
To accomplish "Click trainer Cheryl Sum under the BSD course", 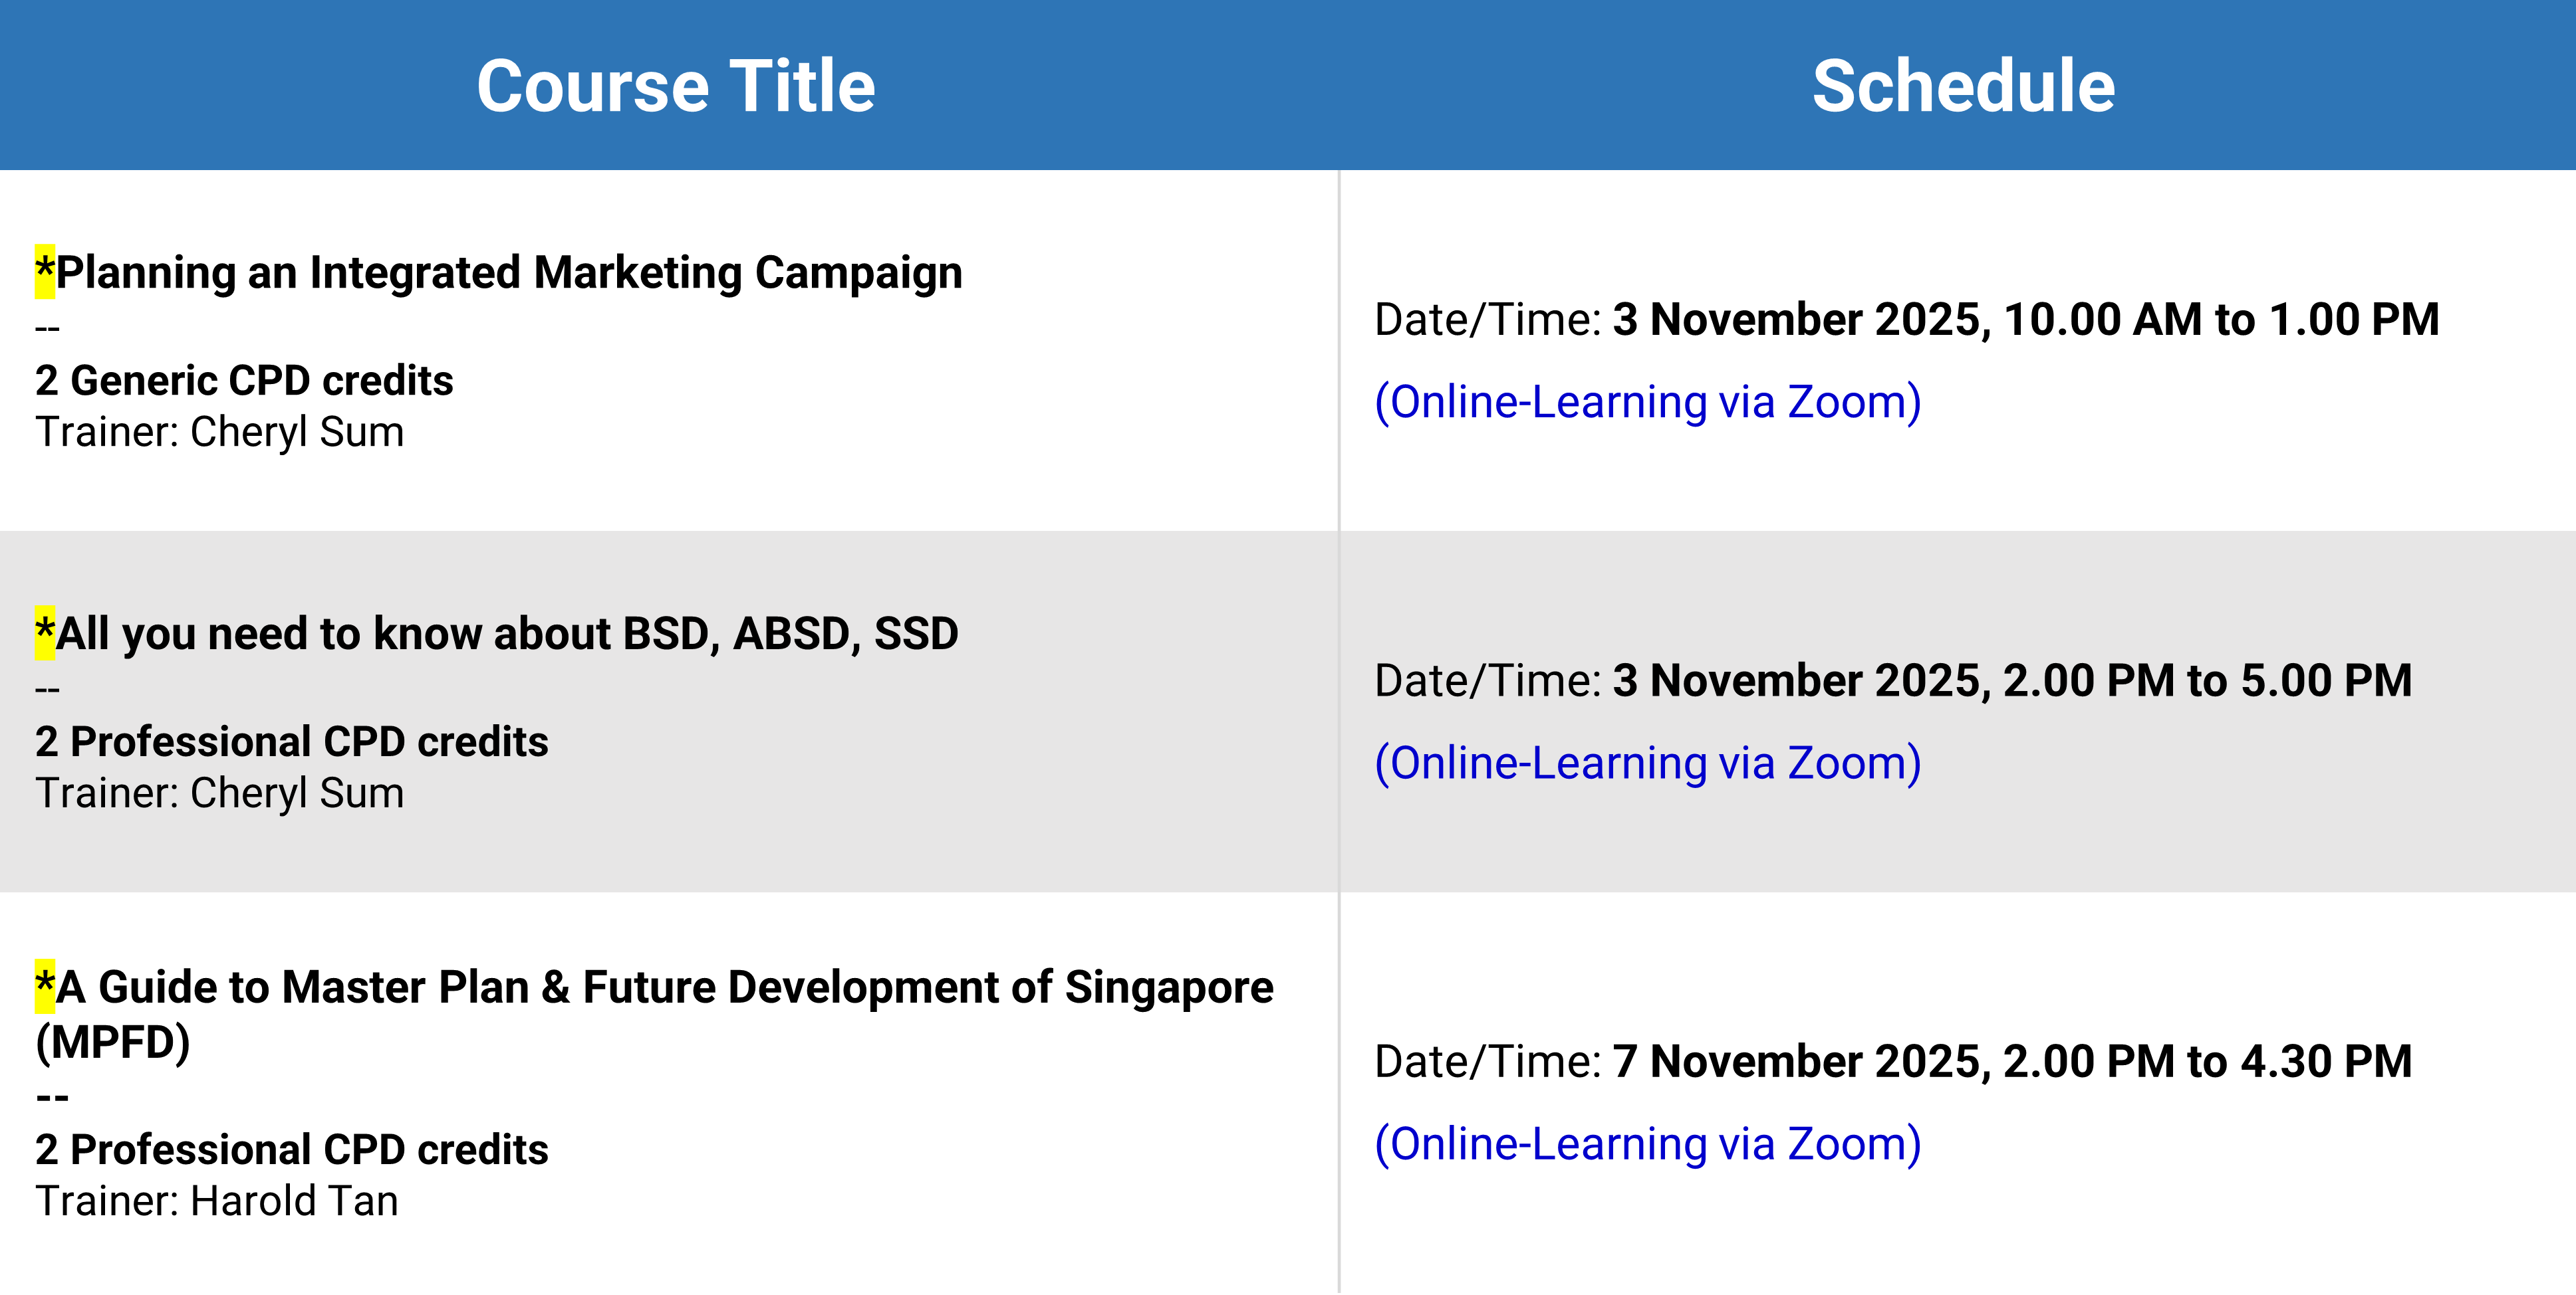I will click(x=220, y=793).
